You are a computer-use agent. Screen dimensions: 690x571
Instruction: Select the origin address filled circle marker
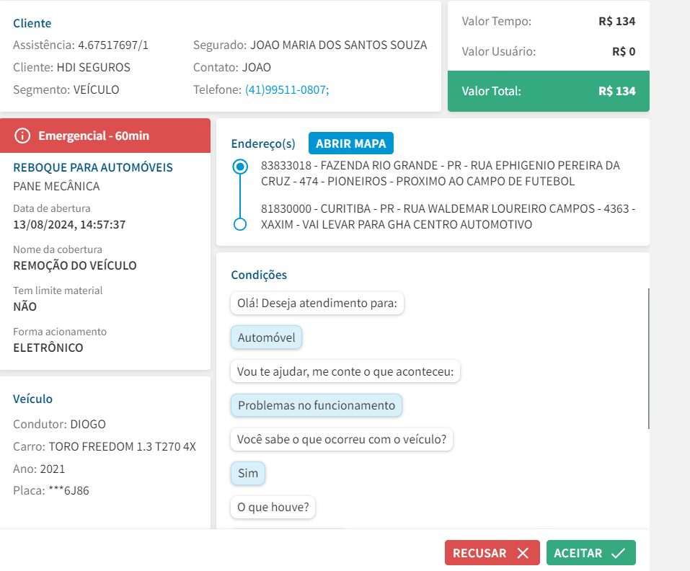[240, 167]
